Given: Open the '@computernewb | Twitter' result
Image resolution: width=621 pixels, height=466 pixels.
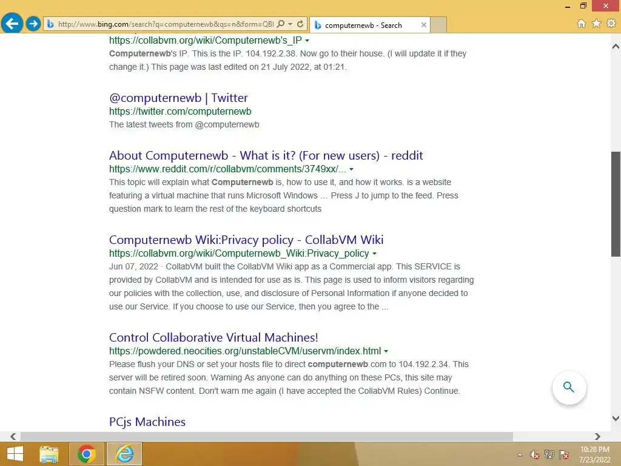Looking at the screenshot, I should [178, 98].
